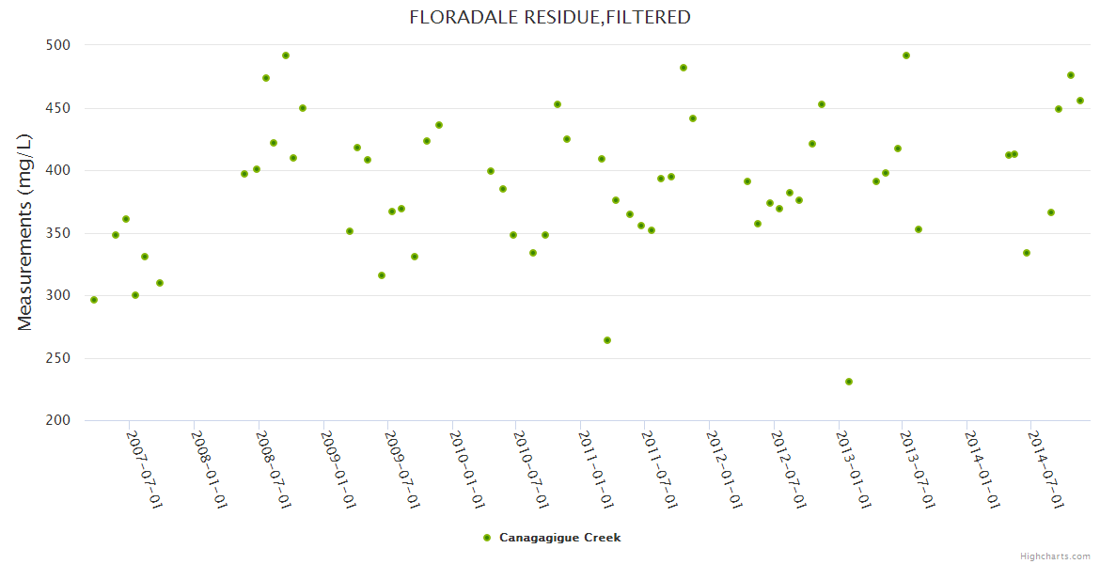
Task: Click the 482 mg/L point in late 2011
Action: click(684, 68)
